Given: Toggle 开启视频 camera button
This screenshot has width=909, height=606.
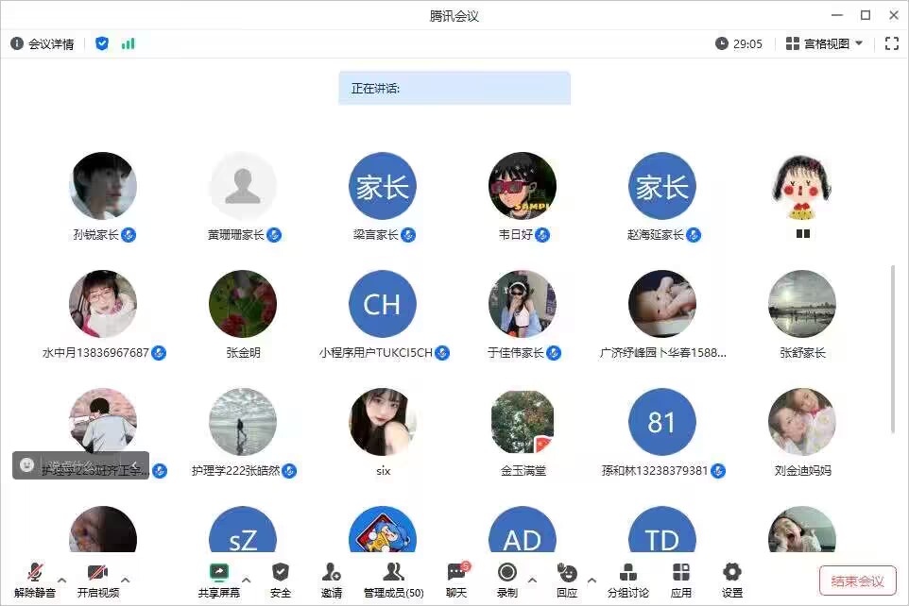Looking at the screenshot, I should [x=98, y=580].
